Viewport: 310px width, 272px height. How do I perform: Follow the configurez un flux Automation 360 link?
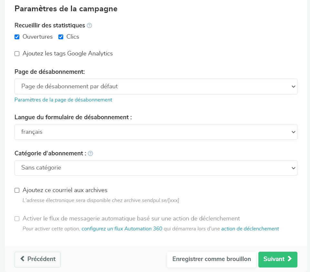[122, 229]
